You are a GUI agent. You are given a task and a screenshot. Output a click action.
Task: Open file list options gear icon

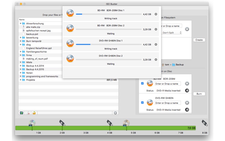[115, 113]
